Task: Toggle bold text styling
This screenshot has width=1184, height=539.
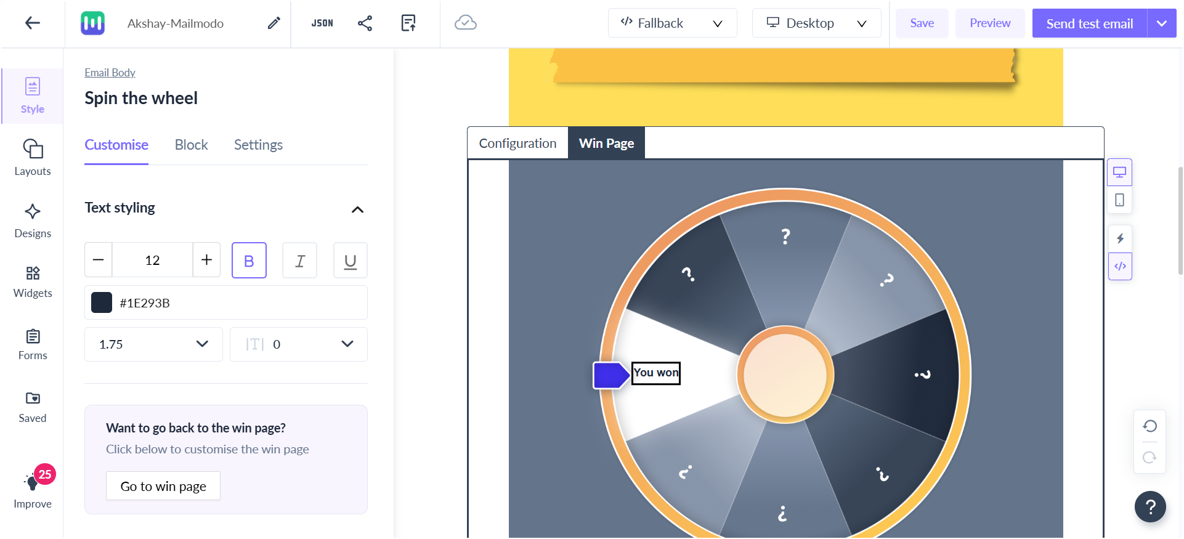Action: pyautogui.click(x=249, y=261)
